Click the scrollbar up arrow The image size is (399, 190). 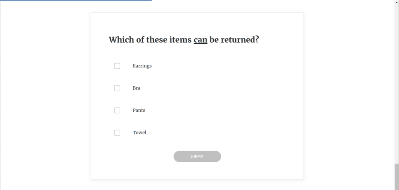tap(397, 2)
